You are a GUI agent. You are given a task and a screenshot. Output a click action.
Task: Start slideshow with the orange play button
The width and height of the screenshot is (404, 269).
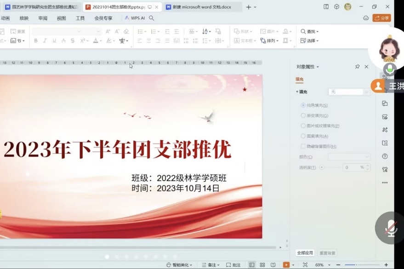click(286, 265)
